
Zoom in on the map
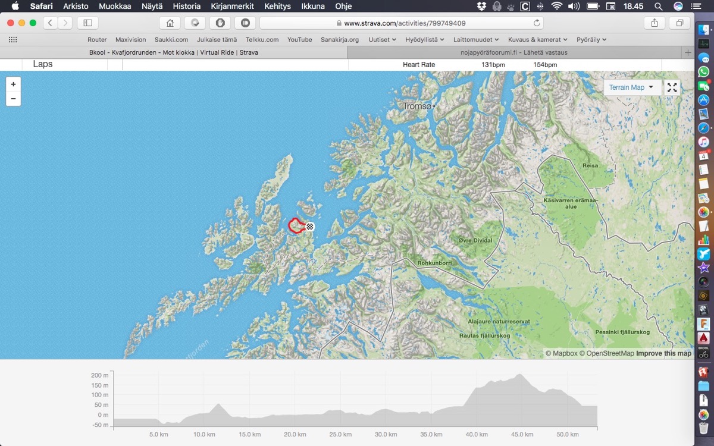click(x=13, y=84)
